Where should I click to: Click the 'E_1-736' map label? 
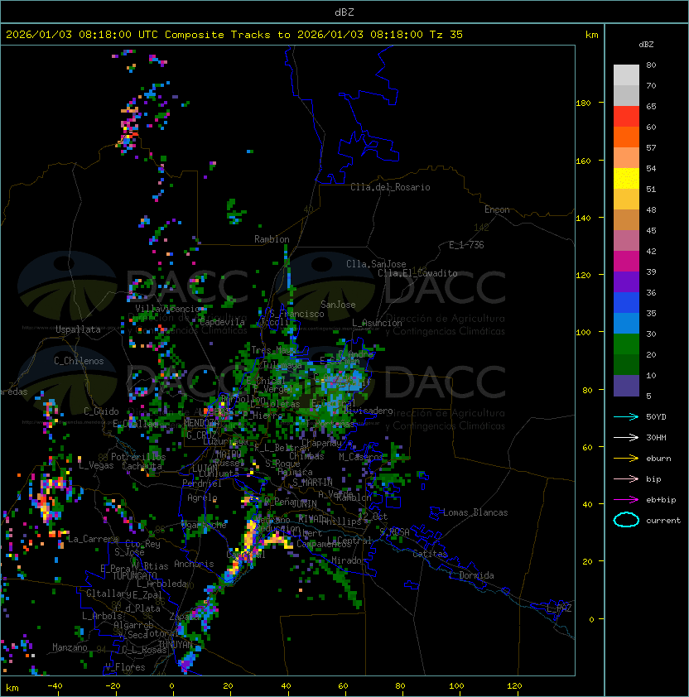(466, 245)
